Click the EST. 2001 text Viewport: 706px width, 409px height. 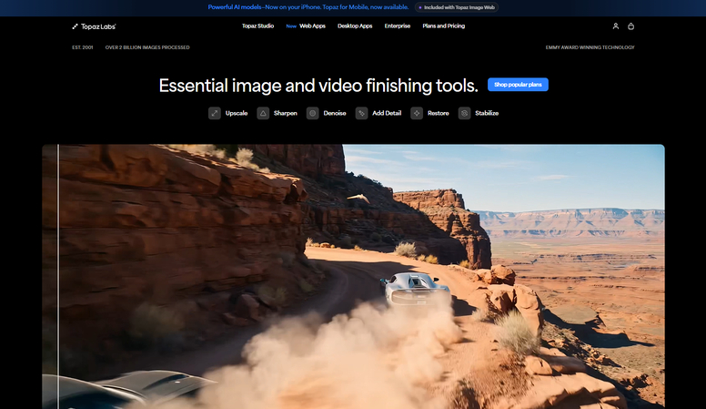83,47
